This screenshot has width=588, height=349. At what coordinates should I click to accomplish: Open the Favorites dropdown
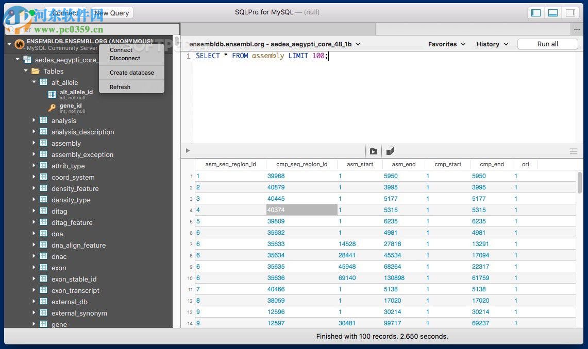446,44
